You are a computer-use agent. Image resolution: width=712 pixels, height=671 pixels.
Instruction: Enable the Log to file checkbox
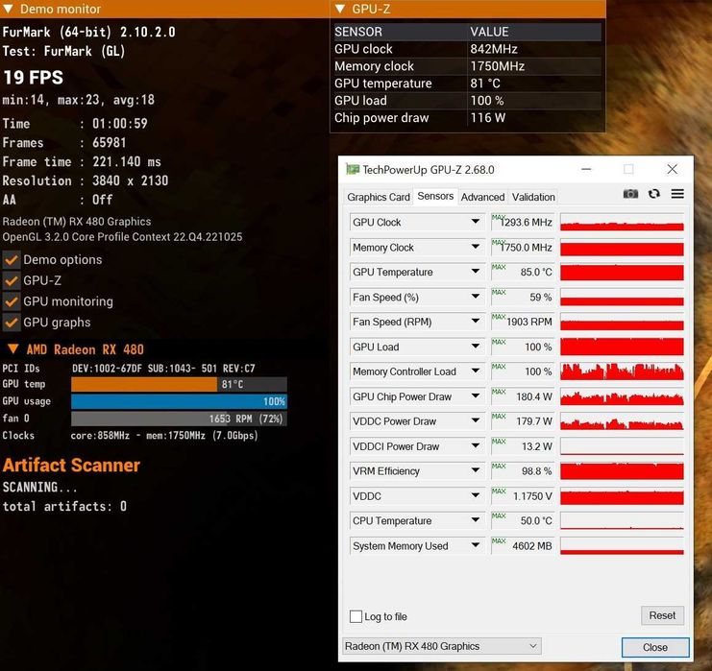pyautogui.click(x=356, y=616)
